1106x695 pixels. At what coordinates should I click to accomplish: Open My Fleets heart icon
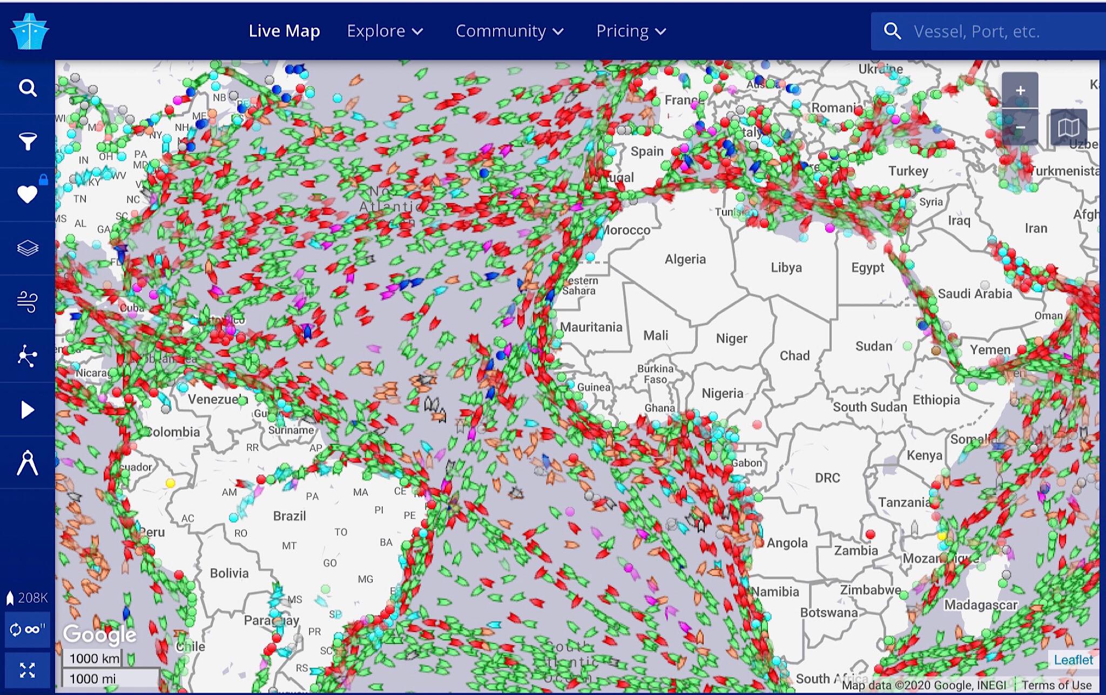click(28, 194)
